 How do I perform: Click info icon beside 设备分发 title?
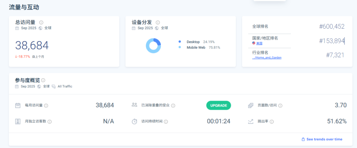click(x=158, y=22)
